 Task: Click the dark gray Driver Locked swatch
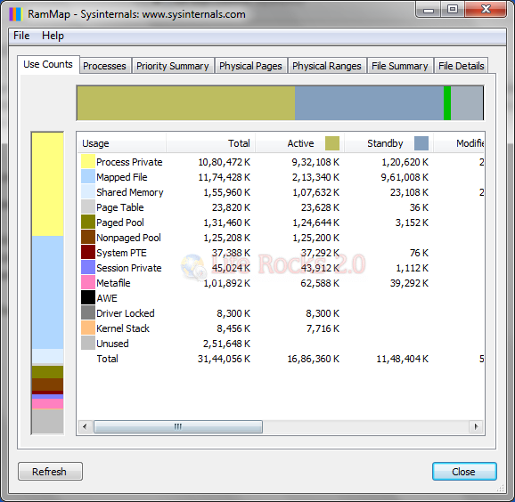[88, 313]
